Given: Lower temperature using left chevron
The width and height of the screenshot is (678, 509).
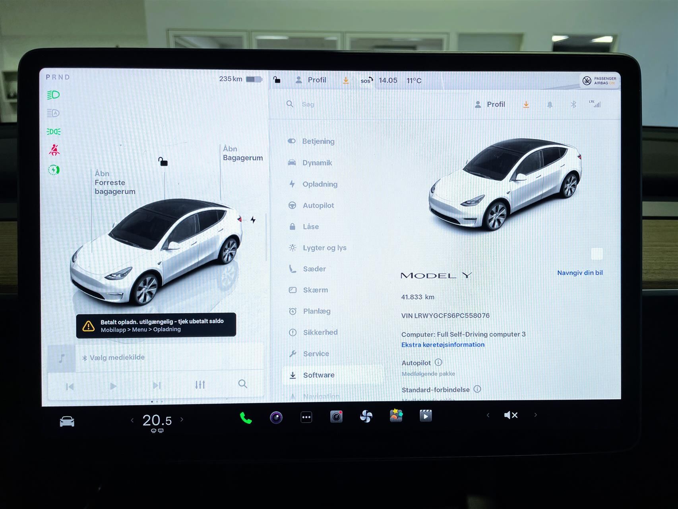Looking at the screenshot, I should pos(132,420).
